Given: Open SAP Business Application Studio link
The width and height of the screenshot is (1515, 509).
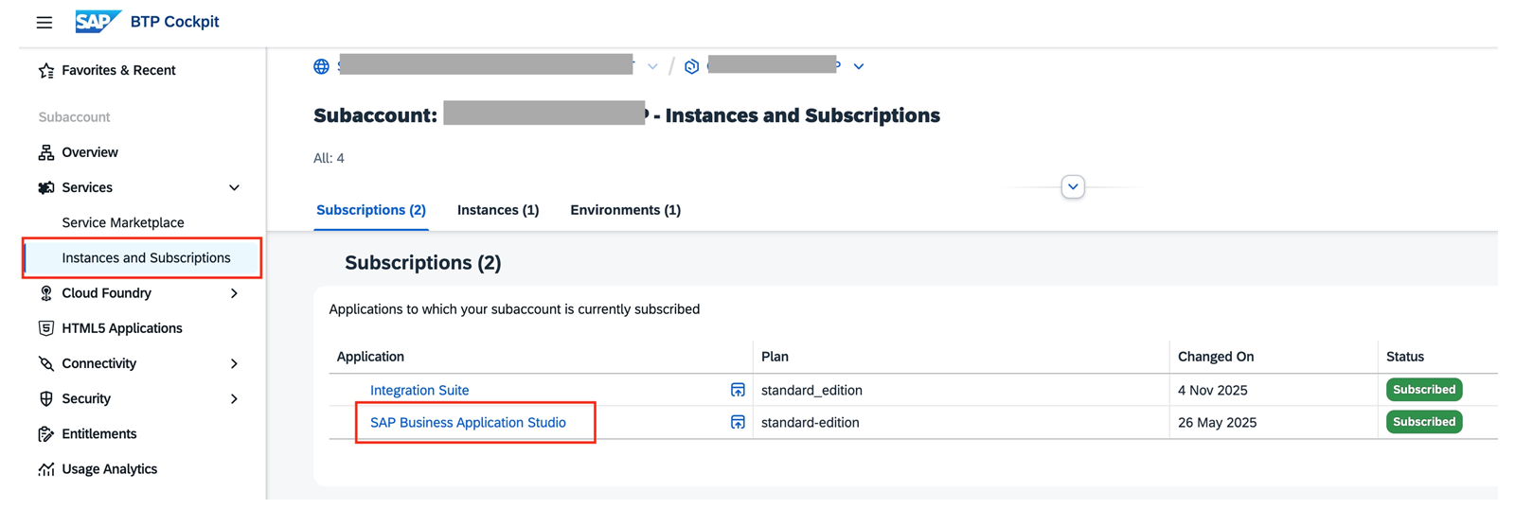Looking at the screenshot, I should 468,422.
